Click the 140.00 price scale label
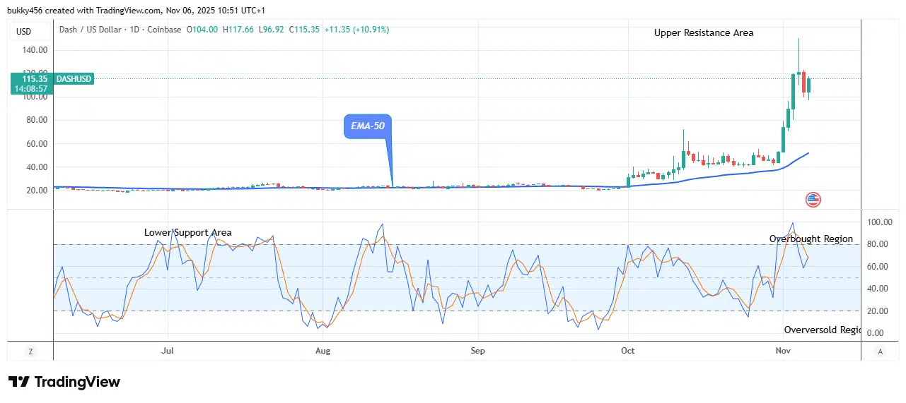Screen dimensions: 906x403 (x=36, y=50)
